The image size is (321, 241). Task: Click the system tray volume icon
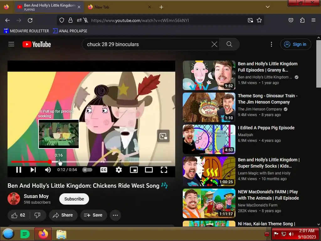click(x=291, y=234)
